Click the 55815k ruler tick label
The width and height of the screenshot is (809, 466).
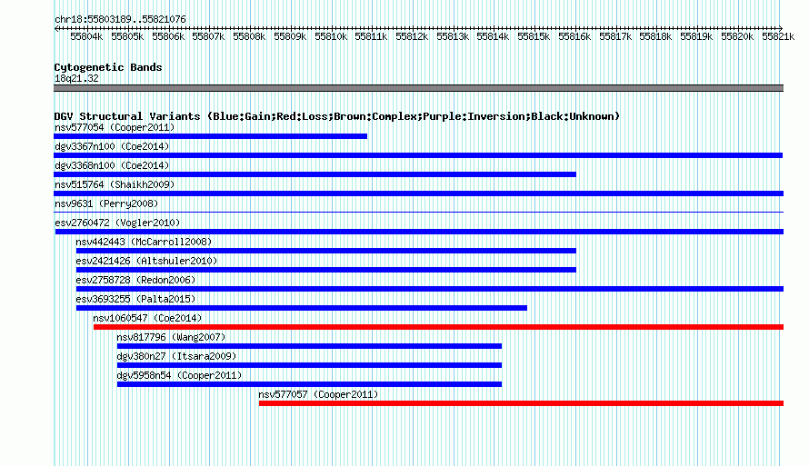pyautogui.click(x=534, y=36)
